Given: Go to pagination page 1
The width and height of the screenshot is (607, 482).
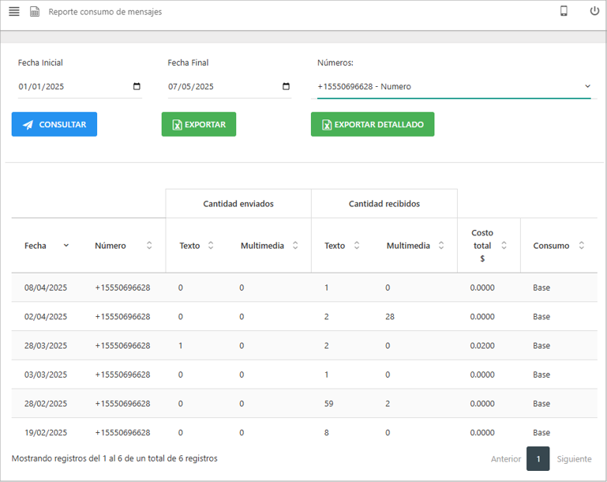Looking at the screenshot, I should 538,458.
